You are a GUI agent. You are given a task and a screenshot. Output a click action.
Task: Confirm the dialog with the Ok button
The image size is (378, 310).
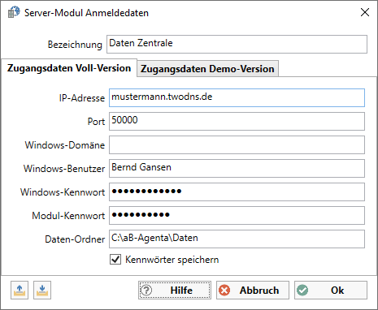coord(331,291)
